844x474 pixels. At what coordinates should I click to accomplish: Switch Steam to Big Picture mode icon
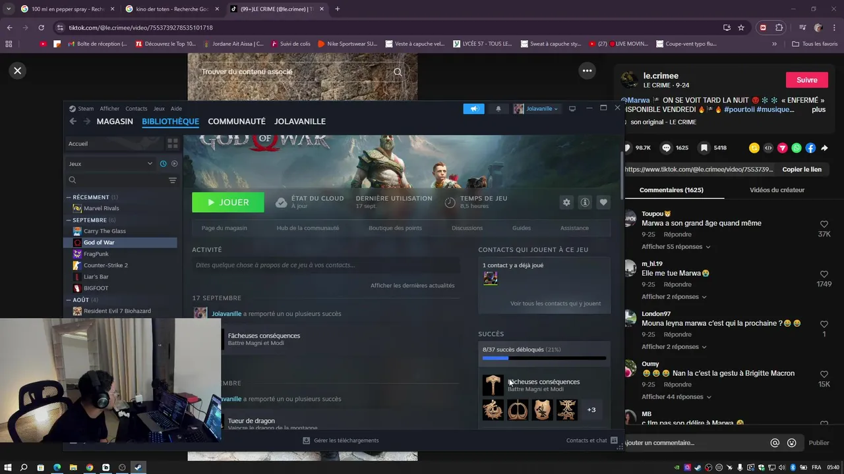tap(572, 109)
